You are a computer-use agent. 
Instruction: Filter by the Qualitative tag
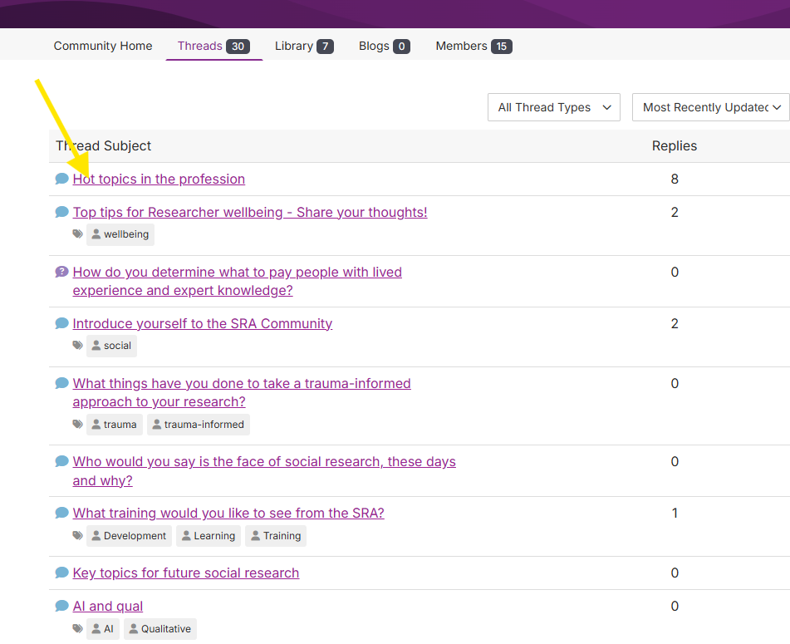pos(160,629)
